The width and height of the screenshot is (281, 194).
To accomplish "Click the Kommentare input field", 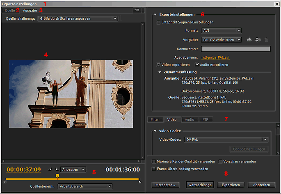I will click(x=236, y=49).
